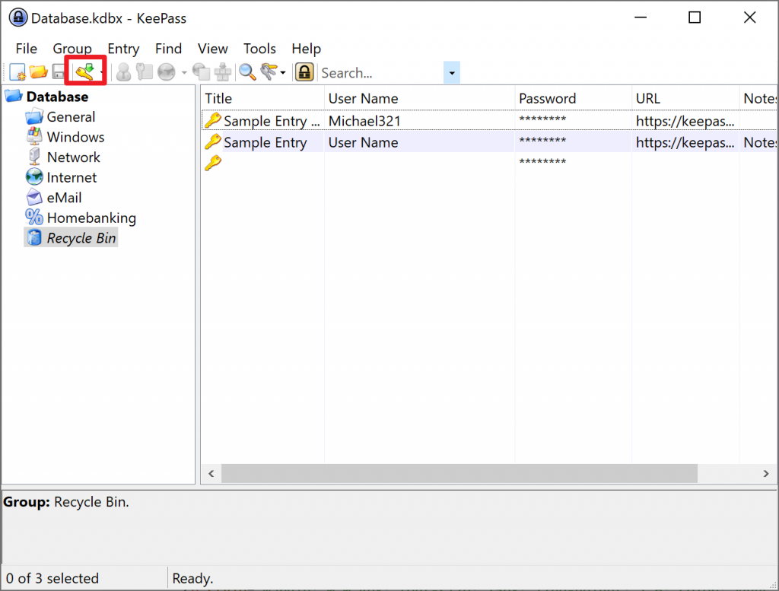
Task: Click the URL cell of Michael321 entry
Action: click(x=685, y=121)
